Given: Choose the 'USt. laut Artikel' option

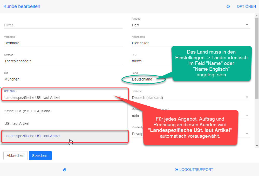Looking at the screenshot, I should 64,123.
